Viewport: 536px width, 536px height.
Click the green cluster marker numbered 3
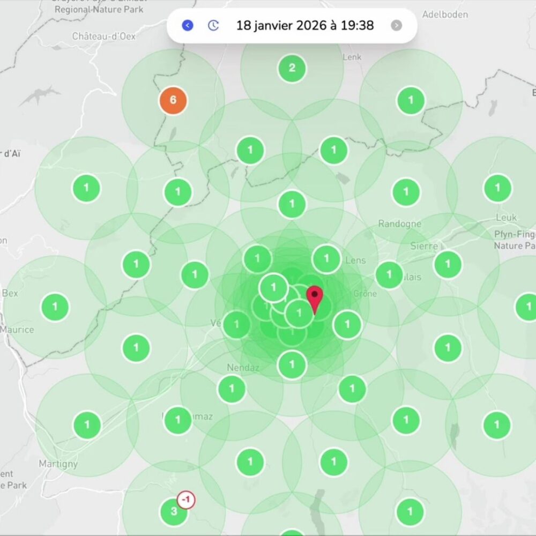coord(174,511)
